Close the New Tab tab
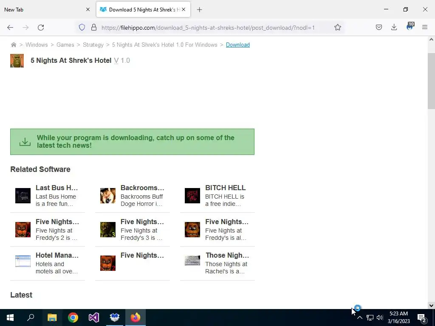The image size is (435, 326). 88,9
